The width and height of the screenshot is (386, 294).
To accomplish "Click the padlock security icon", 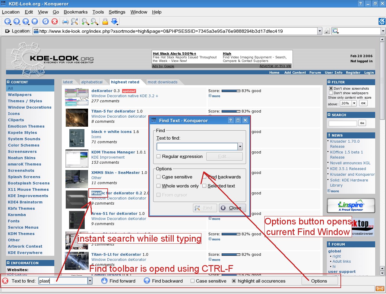I will click(105, 21).
